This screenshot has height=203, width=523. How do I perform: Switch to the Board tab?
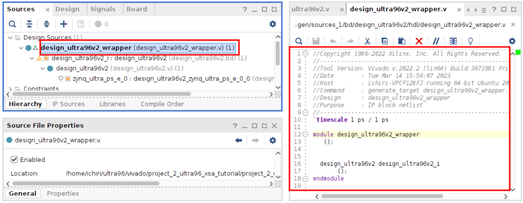[137, 9]
